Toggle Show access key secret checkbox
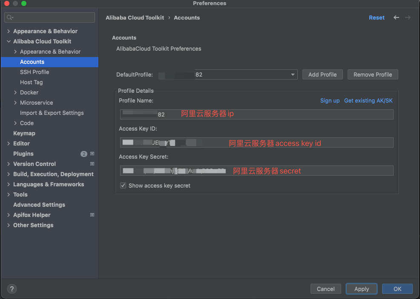This screenshot has height=299, width=420. tap(123, 185)
